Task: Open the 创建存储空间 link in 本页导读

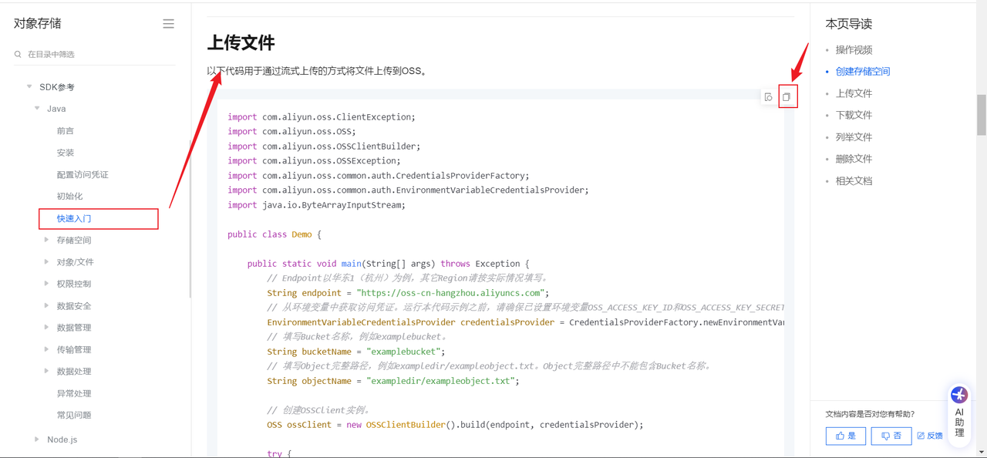Action: coord(861,70)
